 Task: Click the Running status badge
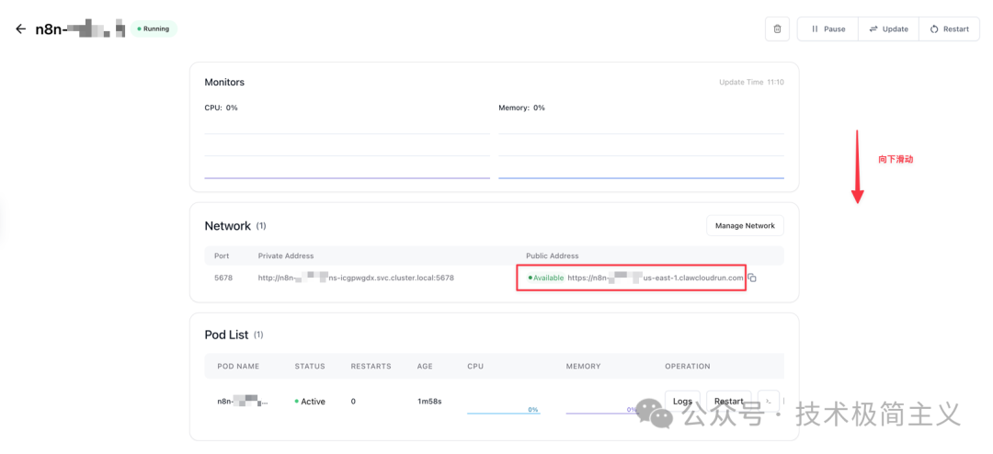154,28
